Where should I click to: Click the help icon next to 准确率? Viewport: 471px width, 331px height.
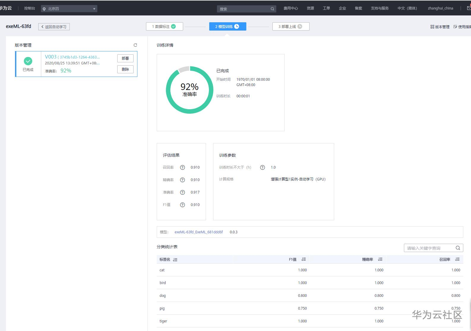click(183, 192)
